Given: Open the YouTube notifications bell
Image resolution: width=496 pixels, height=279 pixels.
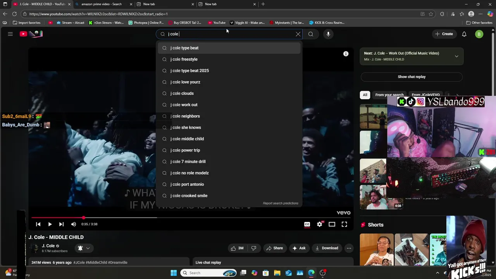Looking at the screenshot, I should click(464, 34).
